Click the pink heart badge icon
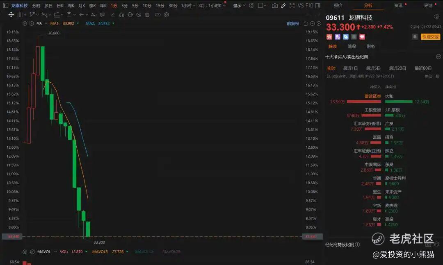Image resolution: width=443 pixels, height=265 pixels. [362, 37]
